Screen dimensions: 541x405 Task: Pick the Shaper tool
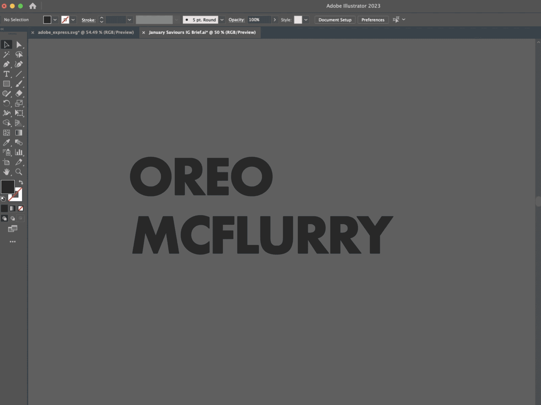pyautogui.click(x=6, y=93)
